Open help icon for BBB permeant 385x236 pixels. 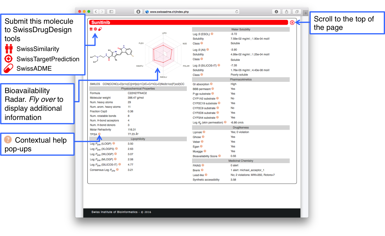(x=213, y=89)
